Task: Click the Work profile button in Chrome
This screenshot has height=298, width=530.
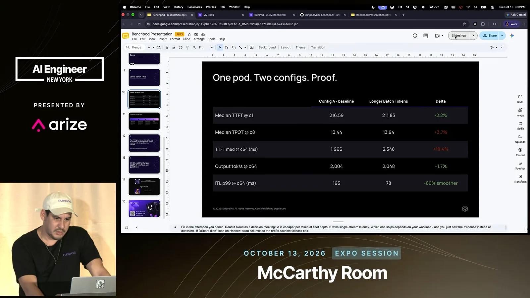Action: pos(511,24)
